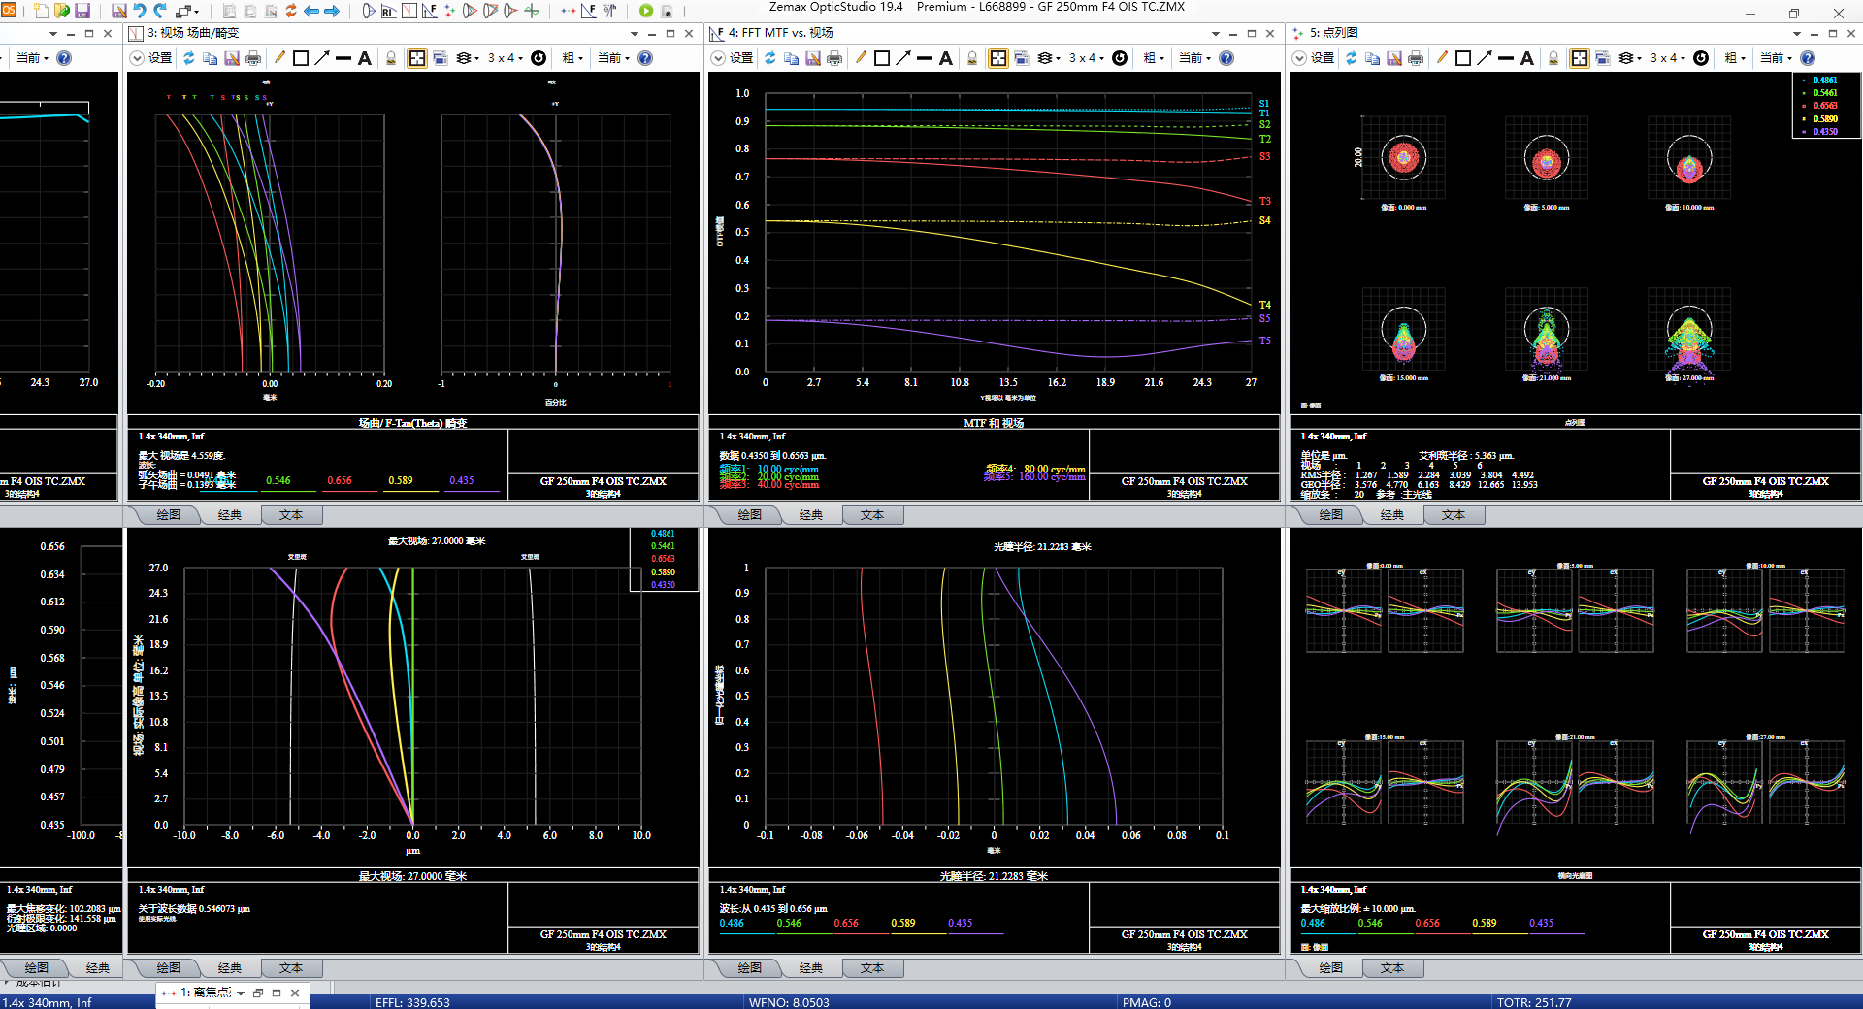Open the spot diagram icon in main toolbar
Screen dimensions: 1863x1009
tap(449, 11)
